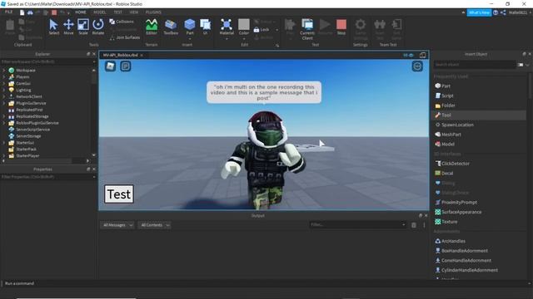Toggle Collisions option in Tools group

122,22
